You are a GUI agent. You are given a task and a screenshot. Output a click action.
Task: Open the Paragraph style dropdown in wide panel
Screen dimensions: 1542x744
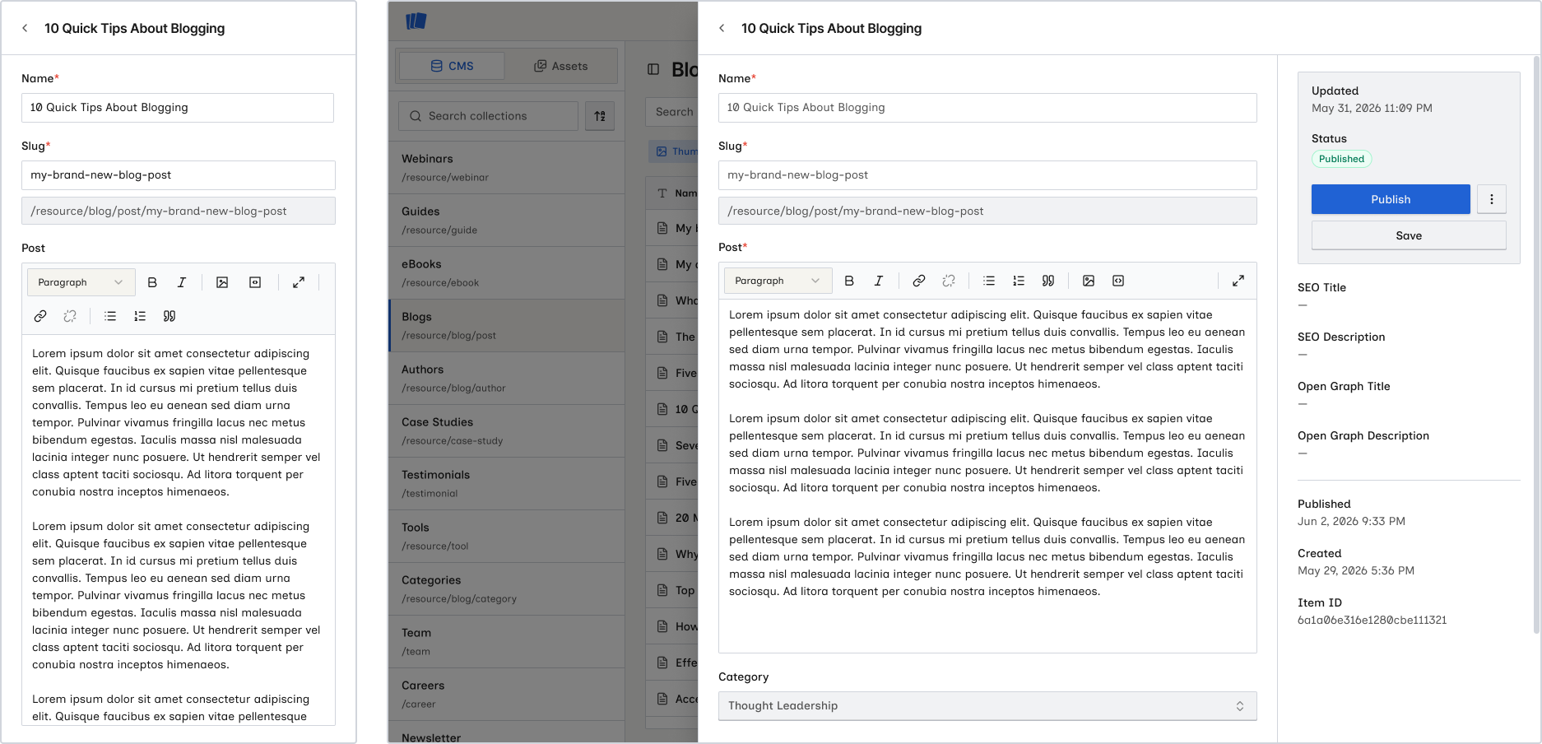pos(778,281)
